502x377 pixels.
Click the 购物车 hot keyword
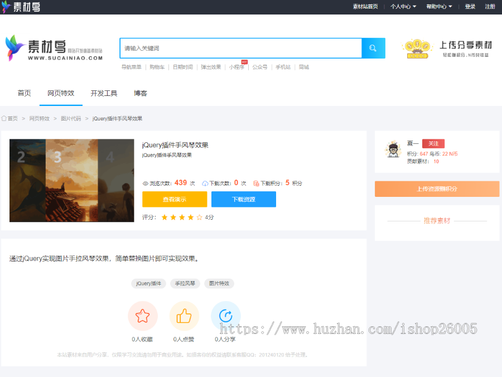pyautogui.click(x=157, y=67)
